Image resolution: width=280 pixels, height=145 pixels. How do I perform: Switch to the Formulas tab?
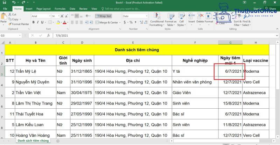click(x=60, y=9)
